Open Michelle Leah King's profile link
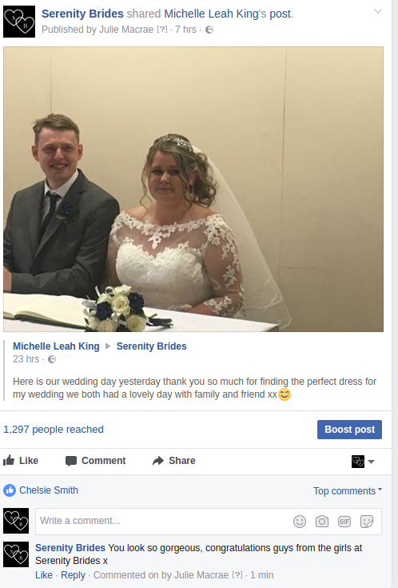The image size is (398, 588). coord(56,346)
